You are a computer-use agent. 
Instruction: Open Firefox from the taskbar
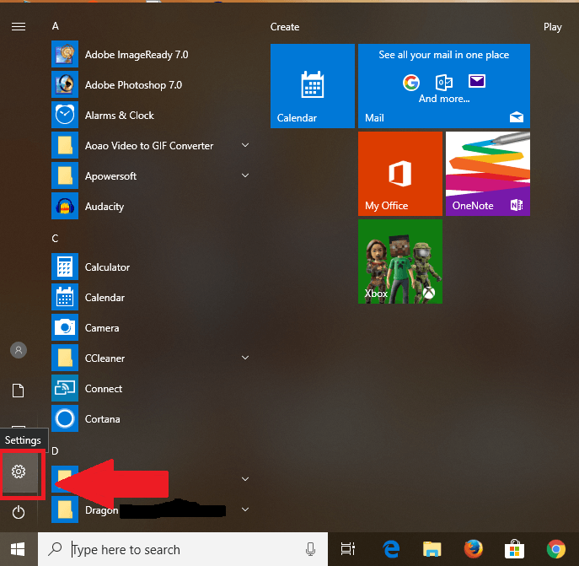pos(474,548)
